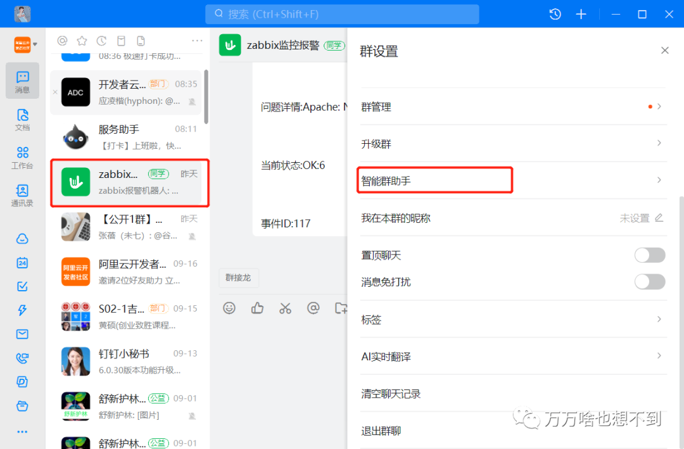Open the Documents (文档) sidebar tab

[x=22, y=120]
